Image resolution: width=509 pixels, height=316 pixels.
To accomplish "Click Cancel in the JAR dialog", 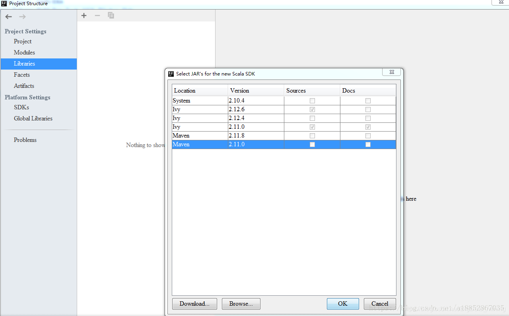I will [x=380, y=304].
